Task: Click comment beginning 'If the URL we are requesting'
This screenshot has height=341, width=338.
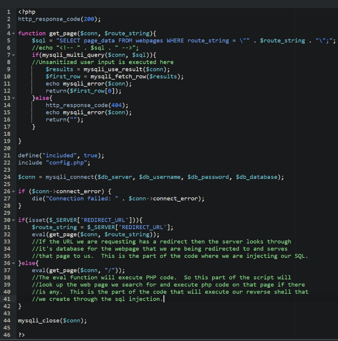Action: (x=161, y=242)
